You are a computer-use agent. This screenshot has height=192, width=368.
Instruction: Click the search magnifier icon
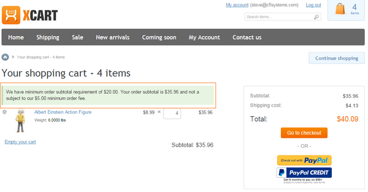click(x=316, y=17)
